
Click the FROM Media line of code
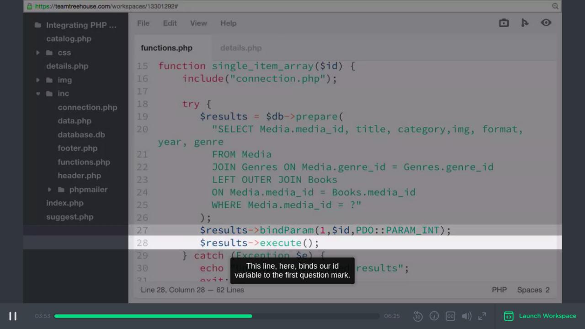click(242, 155)
